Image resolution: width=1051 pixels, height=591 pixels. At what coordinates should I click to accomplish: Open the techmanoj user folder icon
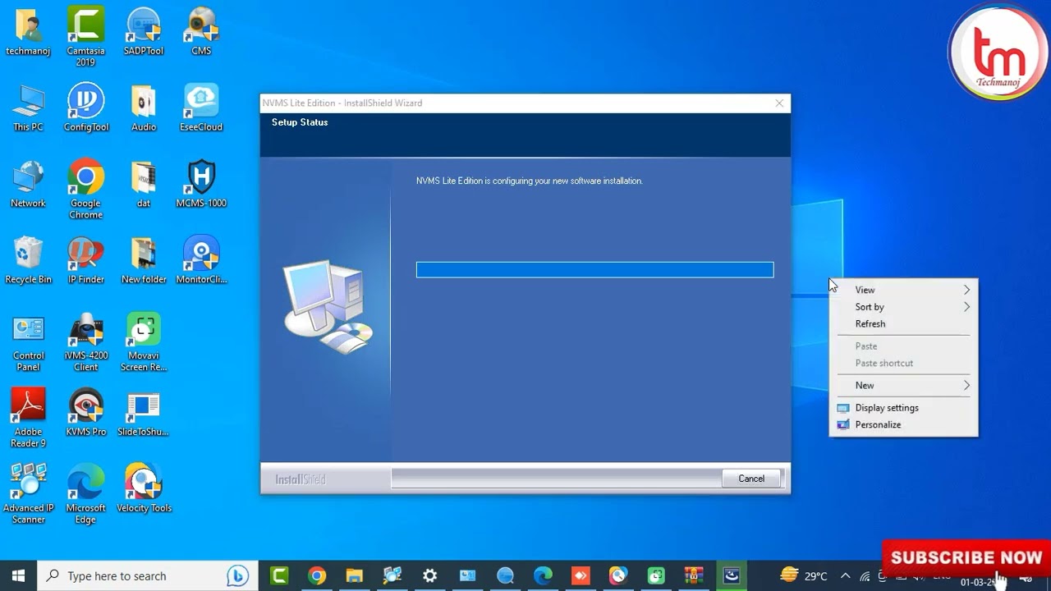click(x=28, y=32)
